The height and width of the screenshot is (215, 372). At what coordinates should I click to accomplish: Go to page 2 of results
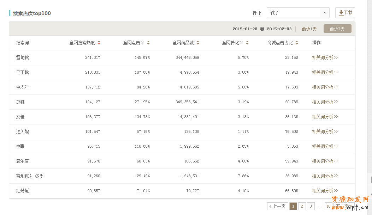(x=302, y=206)
